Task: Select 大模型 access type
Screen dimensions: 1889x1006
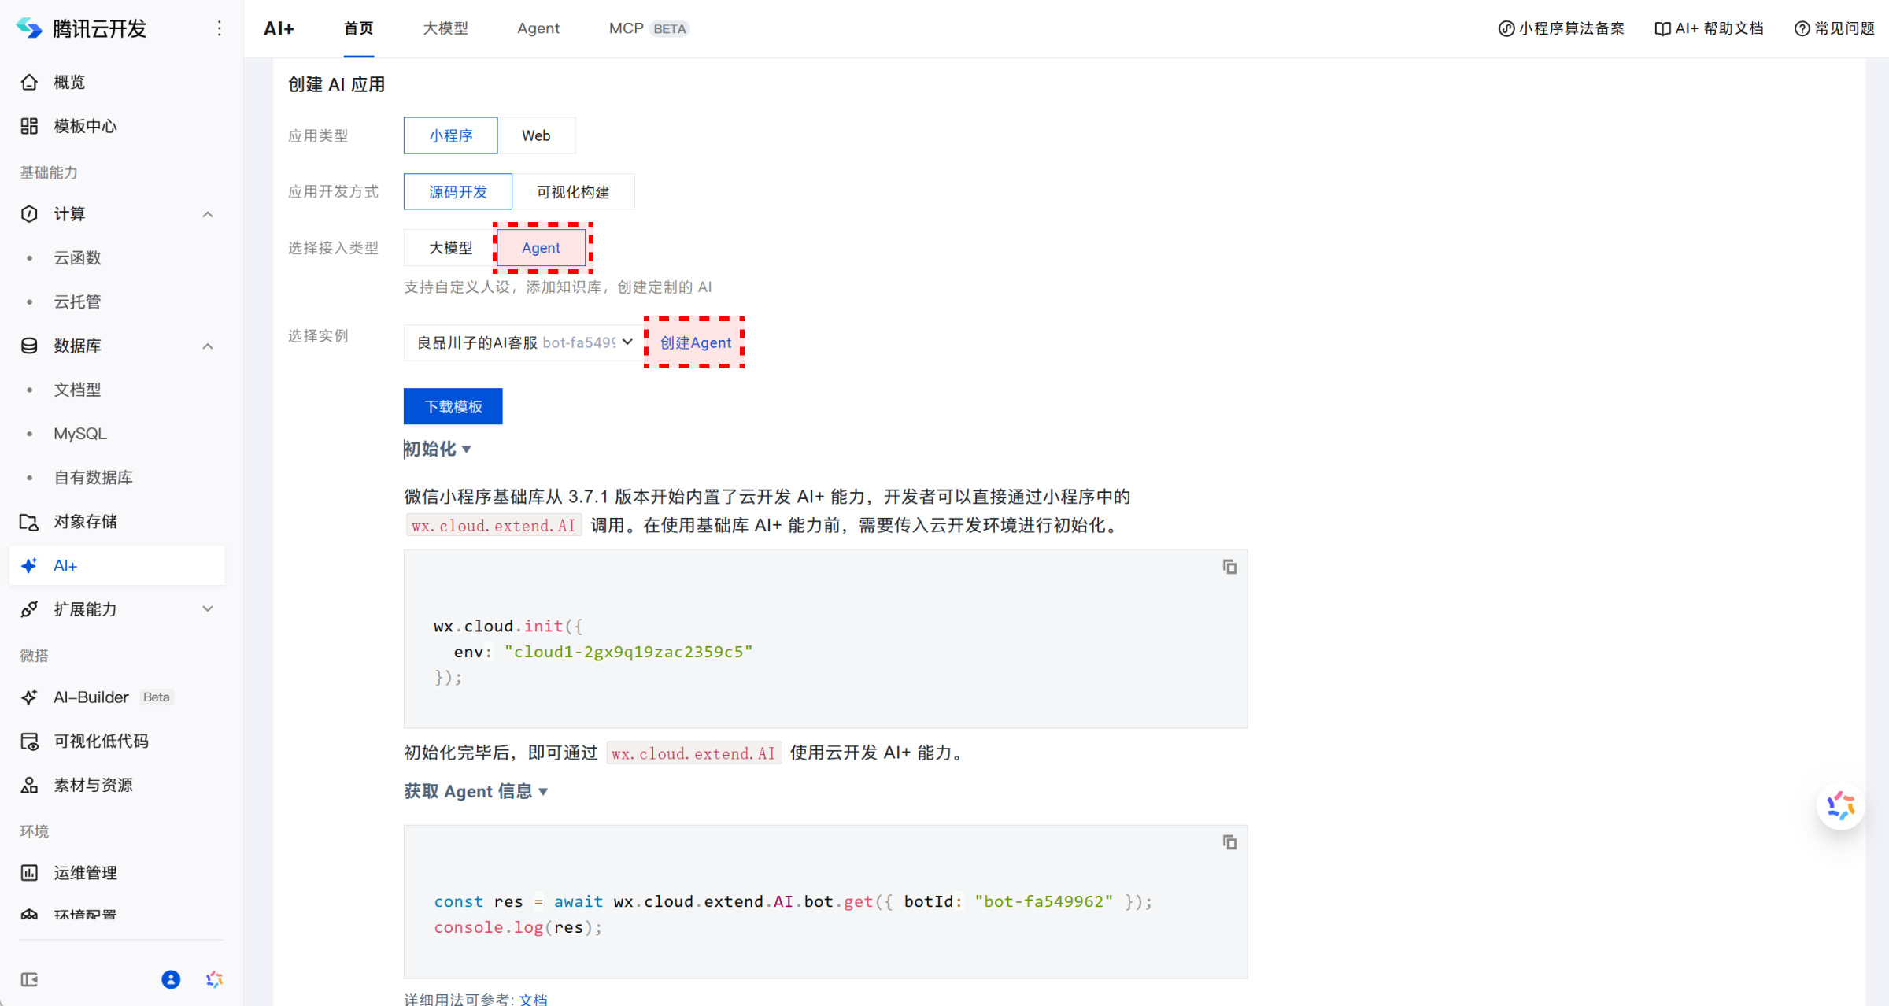Action: click(450, 248)
